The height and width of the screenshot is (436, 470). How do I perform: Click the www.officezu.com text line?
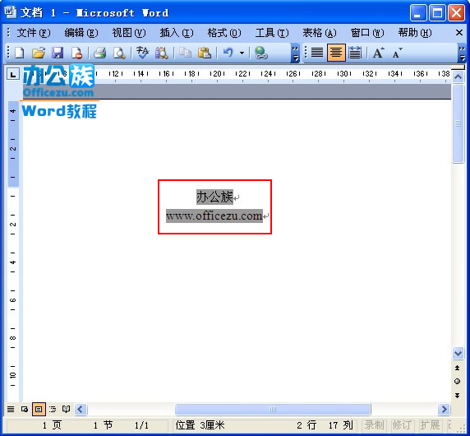(x=214, y=216)
